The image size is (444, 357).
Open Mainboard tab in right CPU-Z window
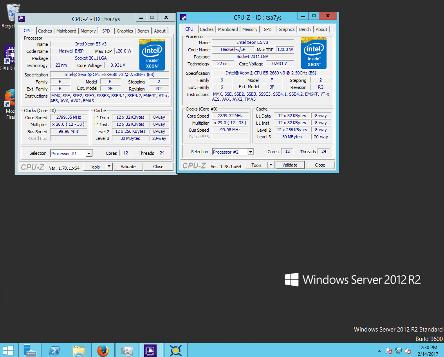click(x=227, y=29)
